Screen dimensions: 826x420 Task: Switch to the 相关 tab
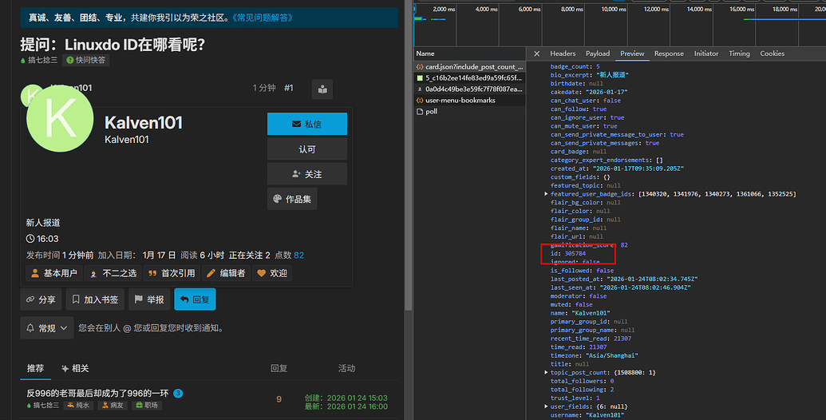(75, 368)
